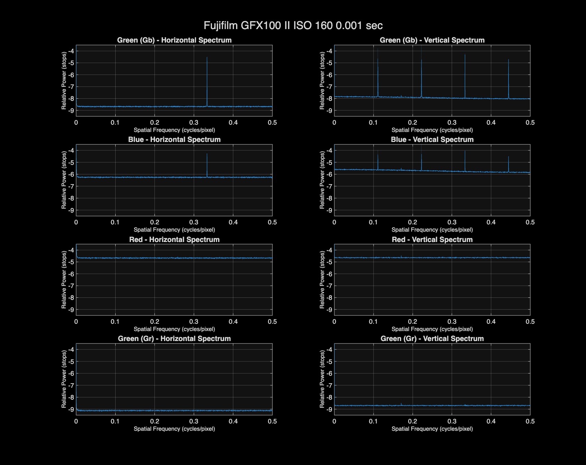Select the 'Green (Gb) - Horizontal Spectrum' subplot title
The width and height of the screenshot is (586, 465).
click(x=174, y=40)
